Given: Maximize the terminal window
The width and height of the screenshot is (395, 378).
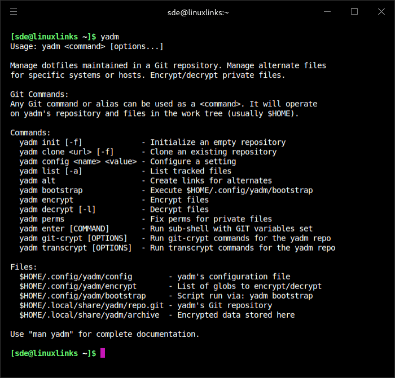Looking at the screenshot, I should [354, 12].
